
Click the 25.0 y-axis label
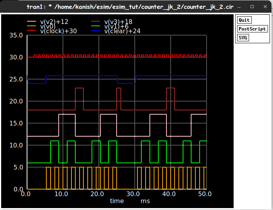coord(16,80)
